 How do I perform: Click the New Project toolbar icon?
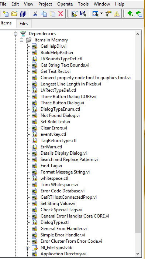(x=6, y=14)
